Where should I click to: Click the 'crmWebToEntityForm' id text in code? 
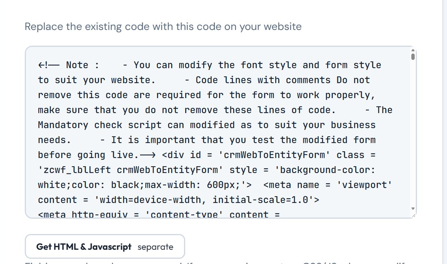point(274,155)
